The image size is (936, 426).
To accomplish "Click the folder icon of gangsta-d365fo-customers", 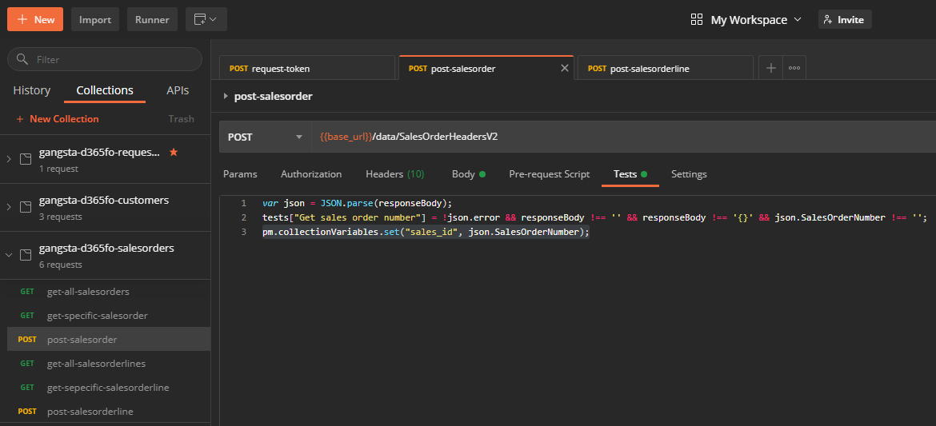I will [x=25, y=207].
